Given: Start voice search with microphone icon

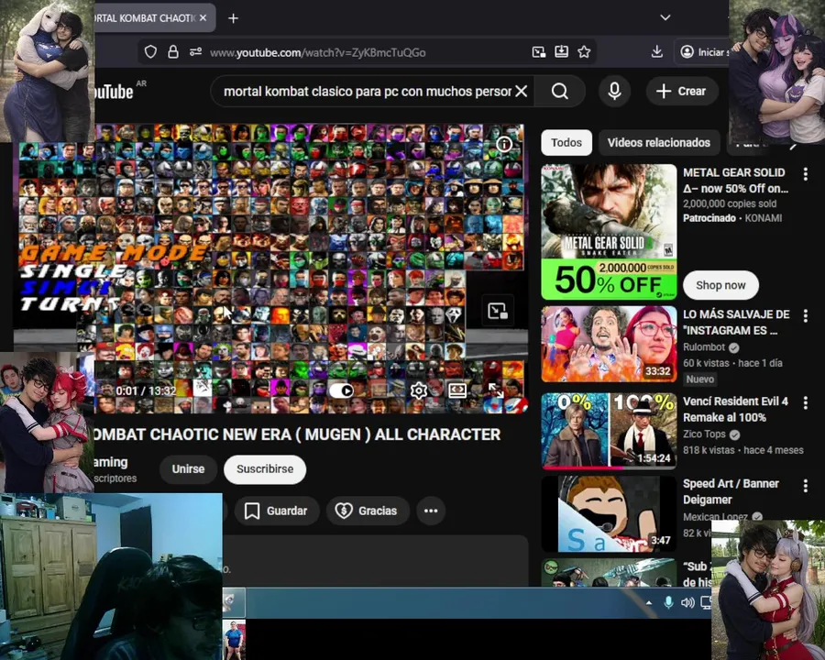Looking at the screenshot, I should (614, 91).
